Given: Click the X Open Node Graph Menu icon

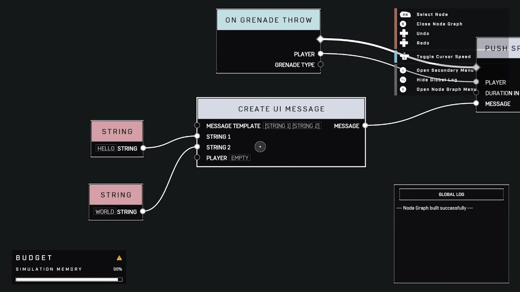Looking at the screenshot, I should tap(403, 90).
